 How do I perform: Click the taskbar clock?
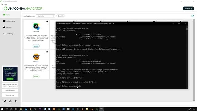[194, 109]
